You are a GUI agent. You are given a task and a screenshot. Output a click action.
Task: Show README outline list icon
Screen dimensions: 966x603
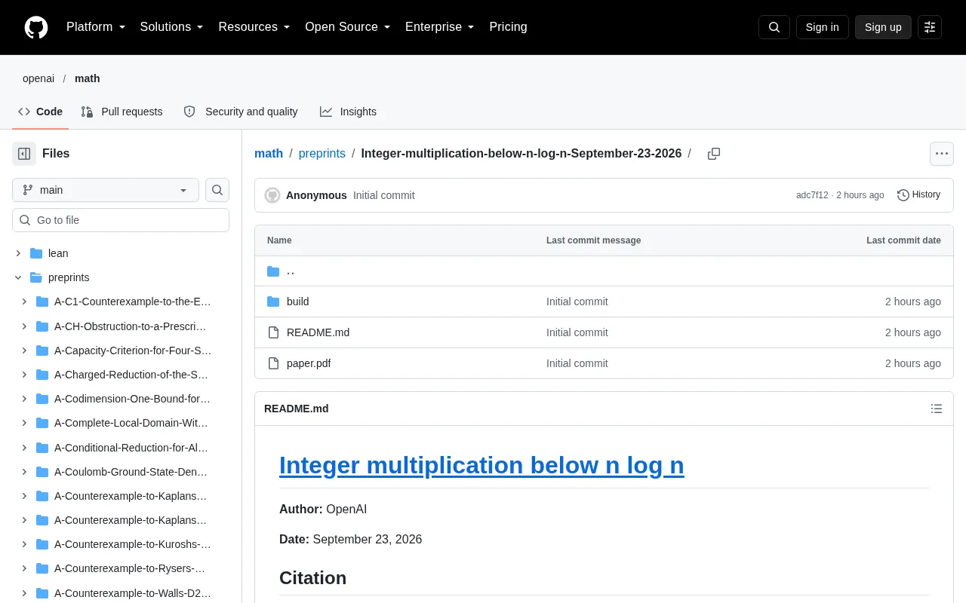937,409
